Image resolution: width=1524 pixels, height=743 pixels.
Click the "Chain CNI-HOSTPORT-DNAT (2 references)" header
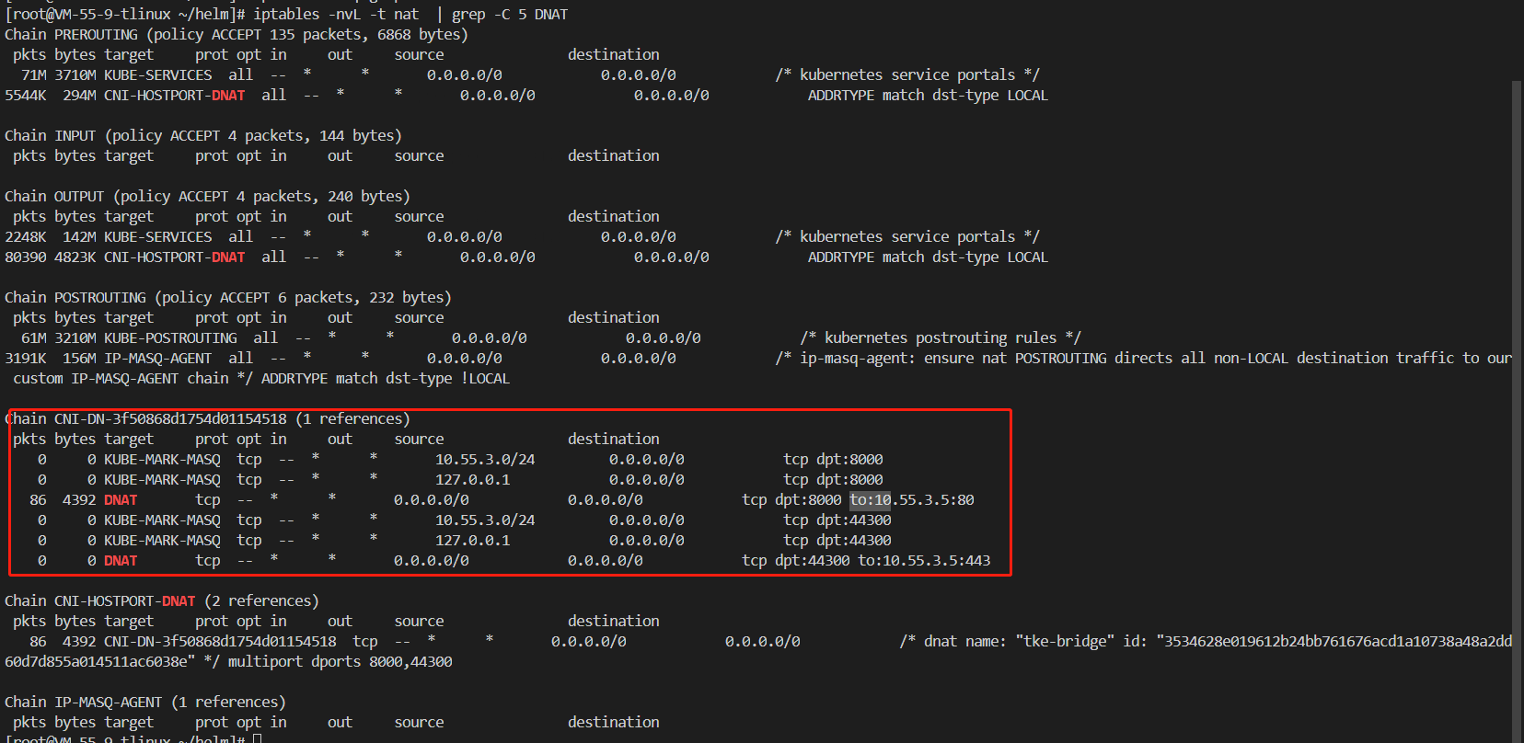[x=161, y=601]
